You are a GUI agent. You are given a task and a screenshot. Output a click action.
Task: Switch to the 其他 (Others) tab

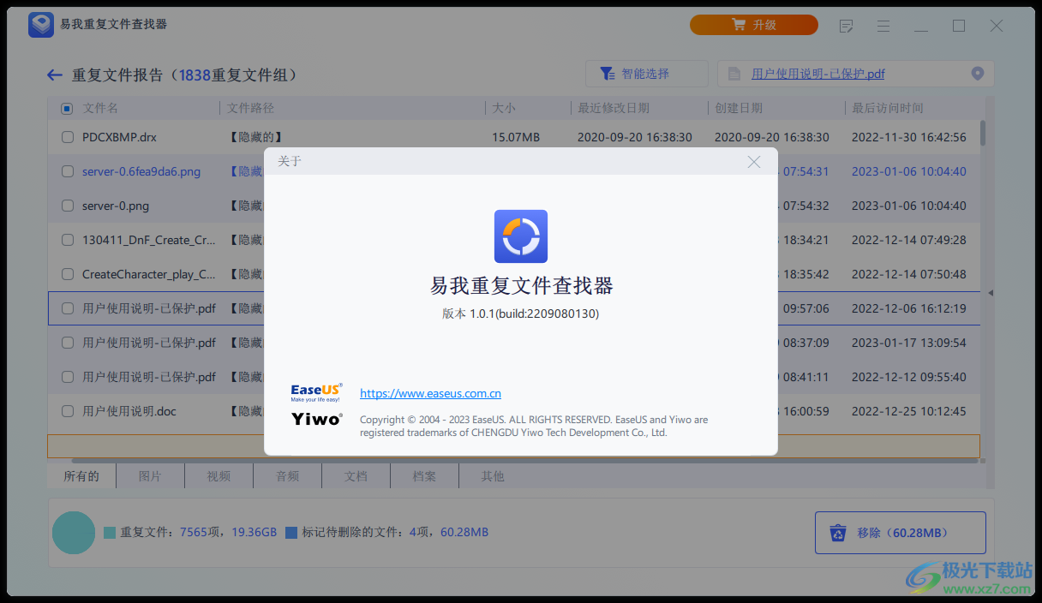[493, 476]
